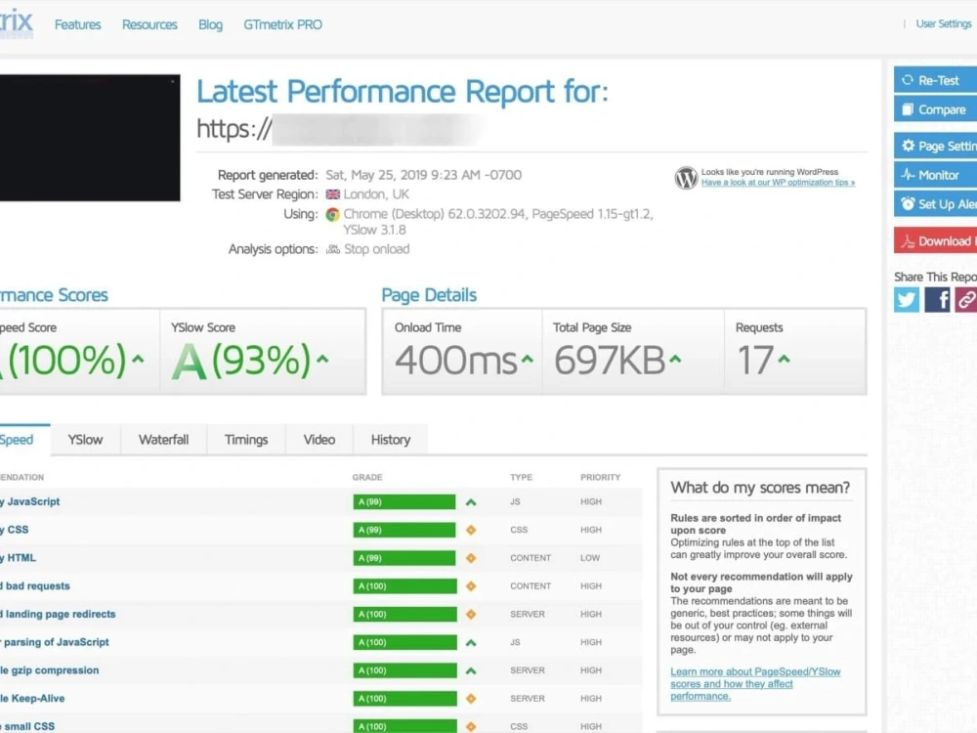
Task: Click the A(100) grade bar for bad requests
Action: 404,585
